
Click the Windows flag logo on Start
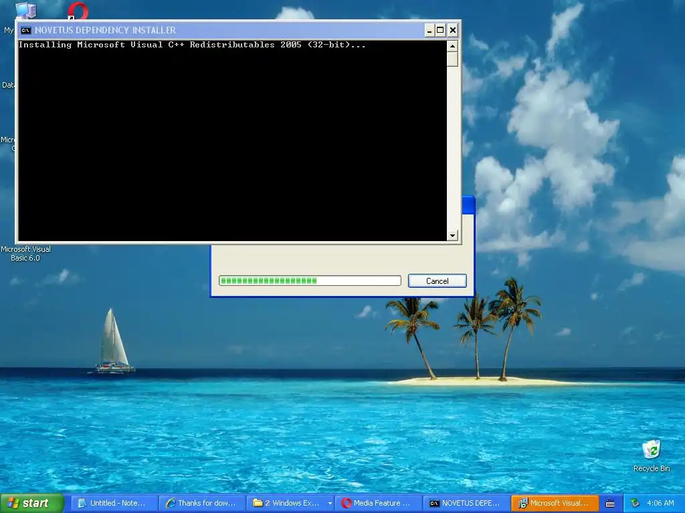13,503
